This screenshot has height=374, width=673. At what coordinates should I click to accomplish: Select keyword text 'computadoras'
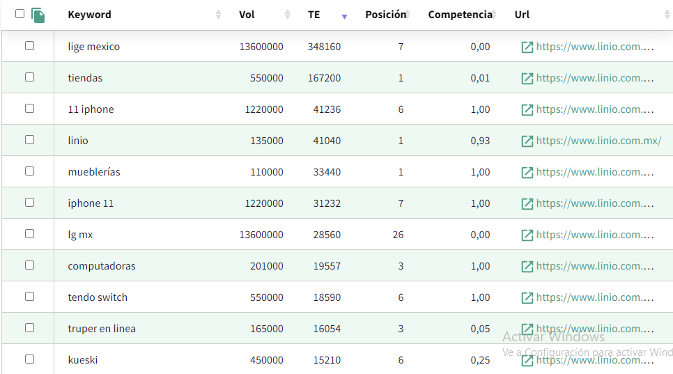tap(102, 266)
